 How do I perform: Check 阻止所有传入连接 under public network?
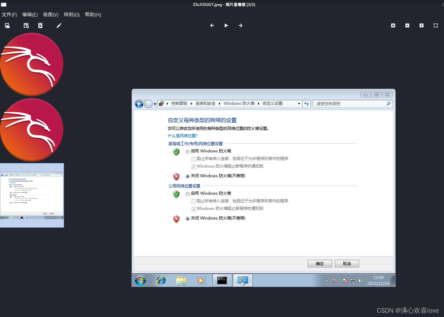[x=194, y=201]
